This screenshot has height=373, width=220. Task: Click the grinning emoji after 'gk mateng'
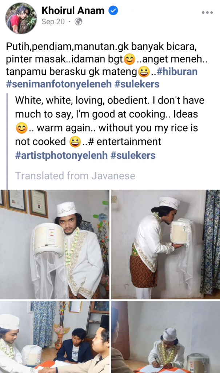point(144,72)
